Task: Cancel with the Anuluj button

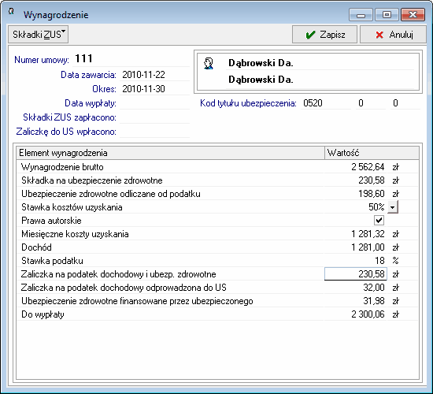Action: 393,35
